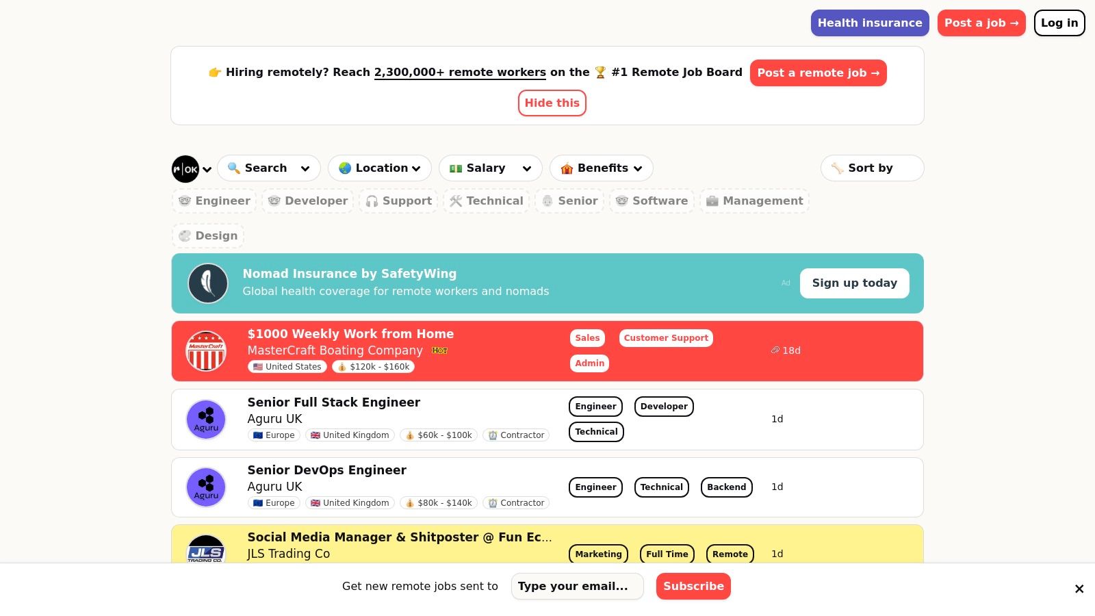Click the Remote OK logo icon
This screenshot has width=1095, height=616.
[x=185, y=169]
